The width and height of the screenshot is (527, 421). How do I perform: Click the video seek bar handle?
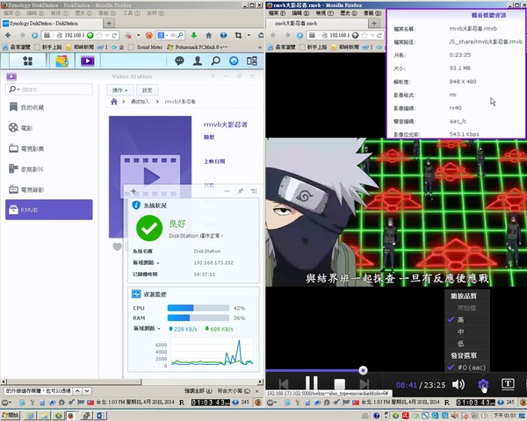pyautogui.click(x=363, y=369)
